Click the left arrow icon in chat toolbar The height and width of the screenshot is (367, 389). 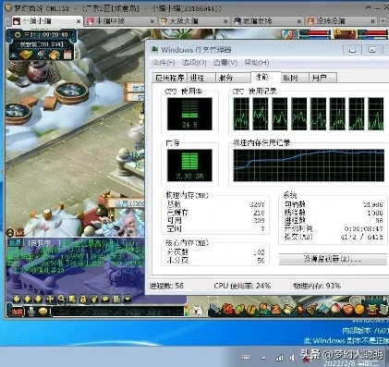coord(17,299)
